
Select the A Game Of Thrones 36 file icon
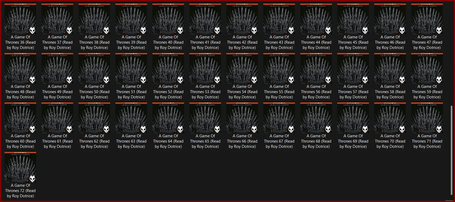point(20,19)
